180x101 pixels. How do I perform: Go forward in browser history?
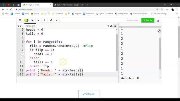(x=7, y=10)
